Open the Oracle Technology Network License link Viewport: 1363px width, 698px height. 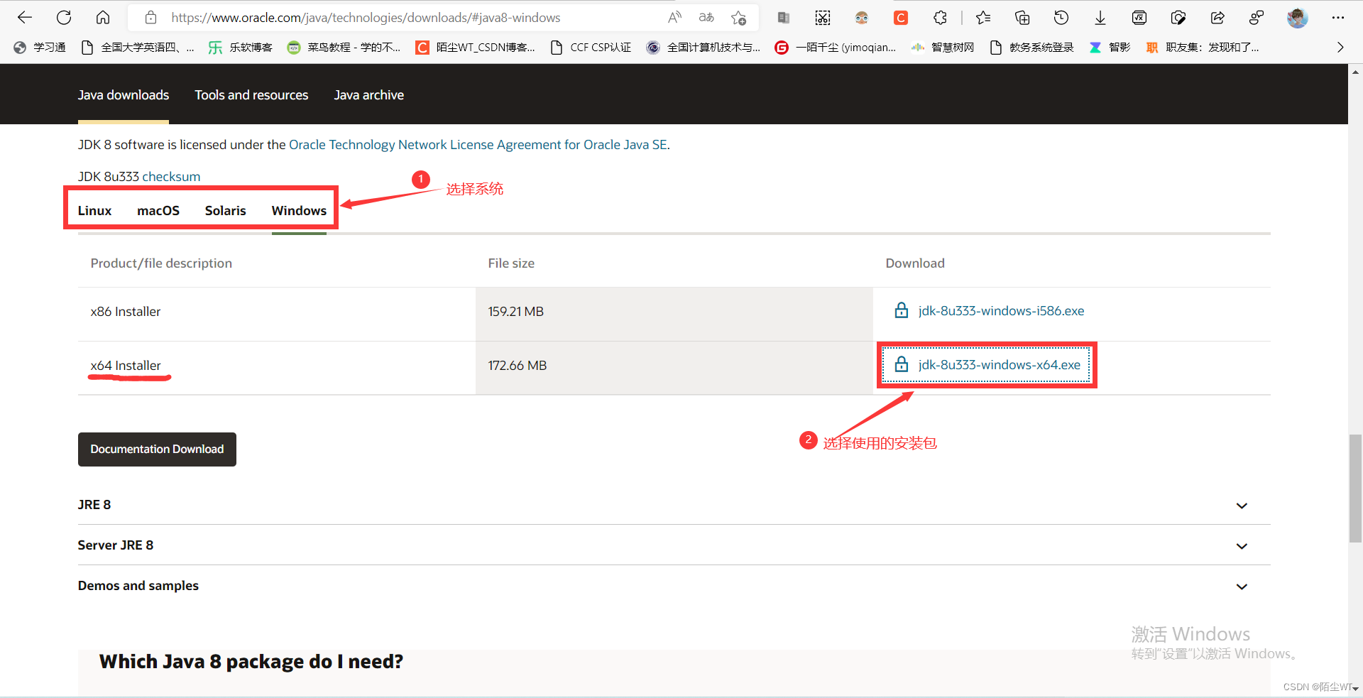tap(478, 145)
